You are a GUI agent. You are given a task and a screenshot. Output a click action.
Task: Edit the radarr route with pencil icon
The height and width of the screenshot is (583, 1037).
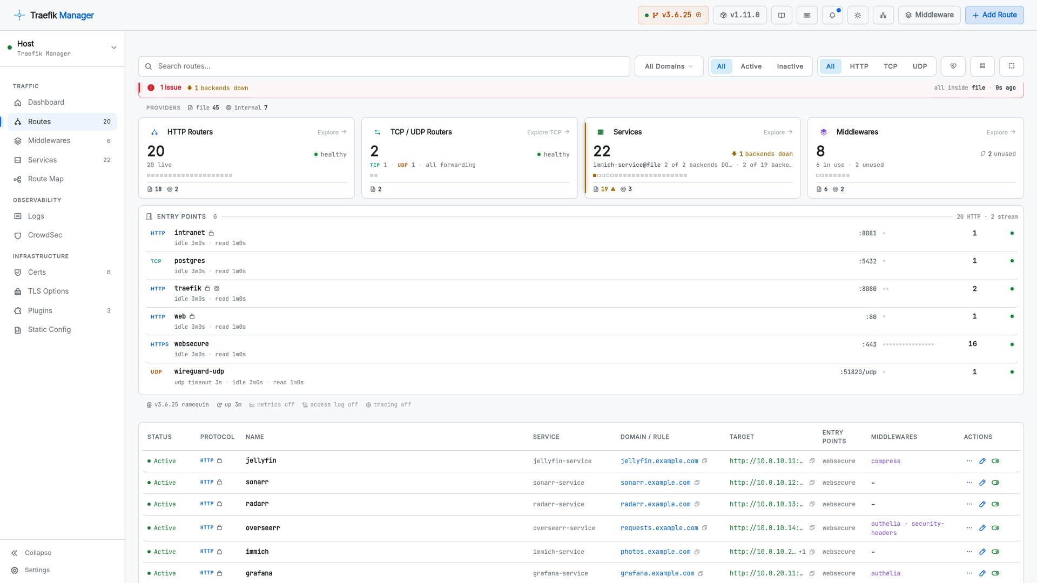coord(982,504)
